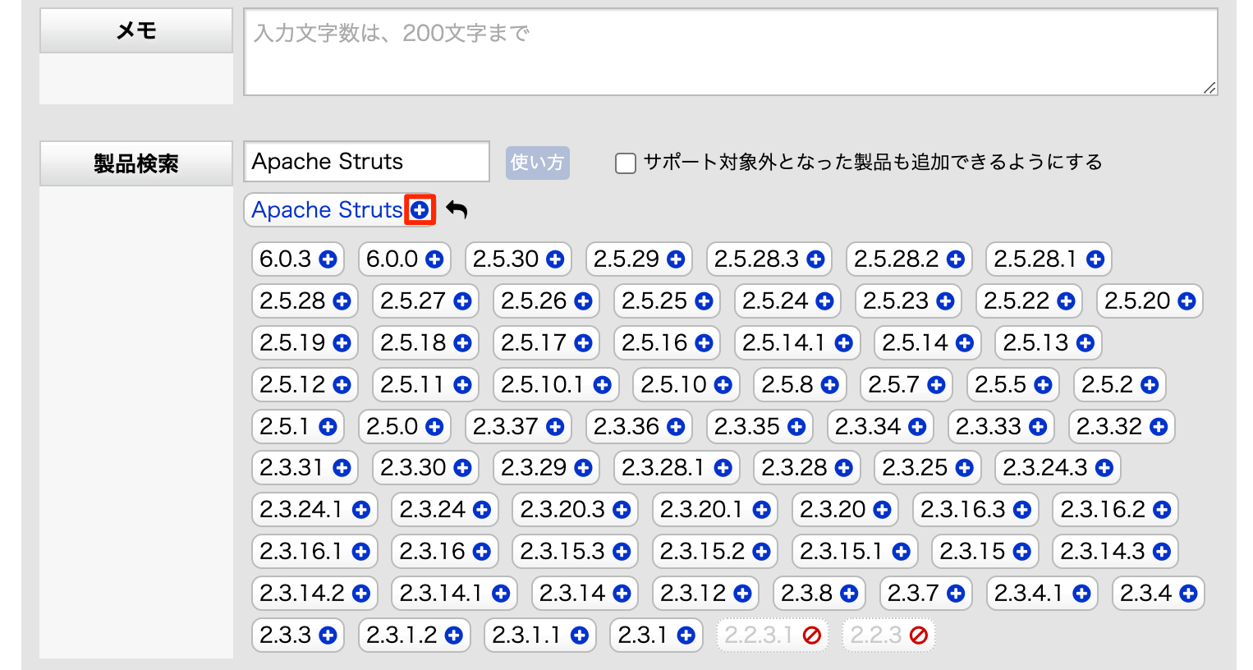Click plus icon next to Apache Struts link
Screen dimensions: 1253x670
point(420,210)
